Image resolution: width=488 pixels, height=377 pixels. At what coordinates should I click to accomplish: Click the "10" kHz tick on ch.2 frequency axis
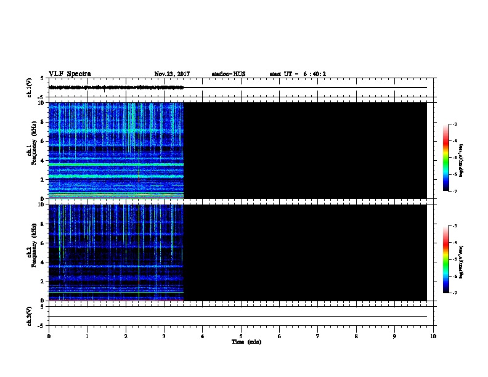(42, 205)
